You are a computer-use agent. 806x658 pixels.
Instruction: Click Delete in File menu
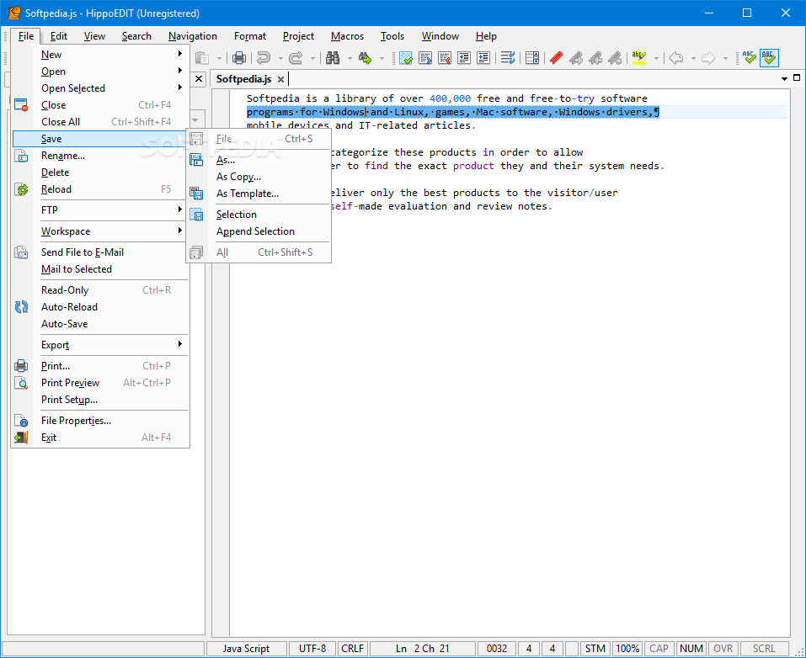[100, 172]
